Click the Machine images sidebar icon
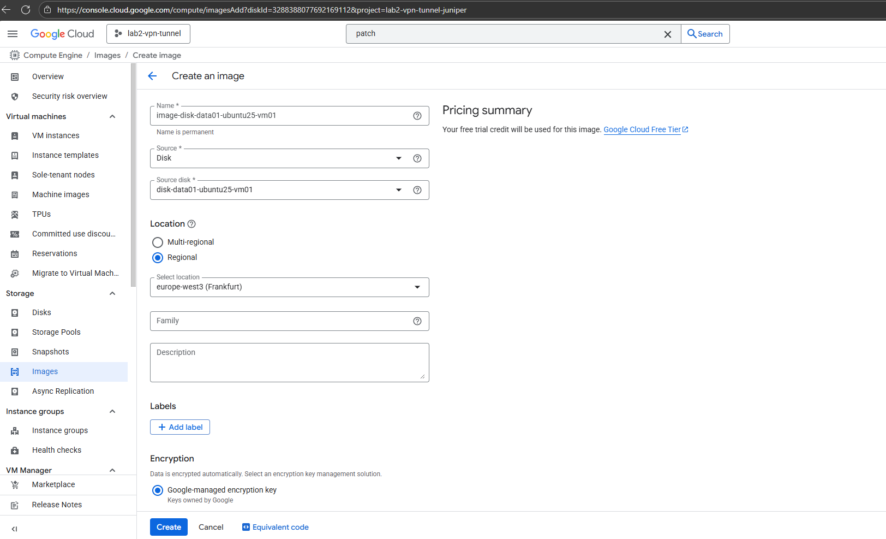 pos(15,195)
